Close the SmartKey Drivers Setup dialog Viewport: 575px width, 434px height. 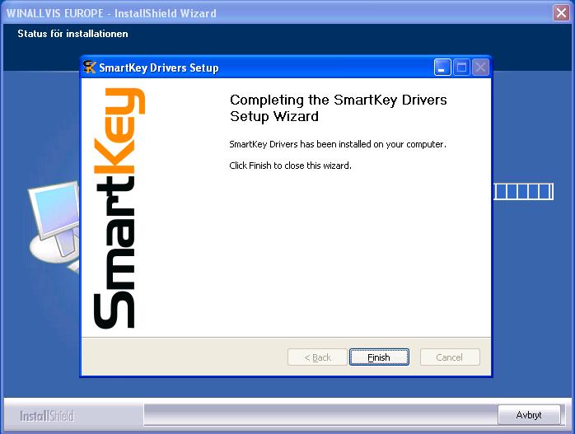[x=480, y=68]
